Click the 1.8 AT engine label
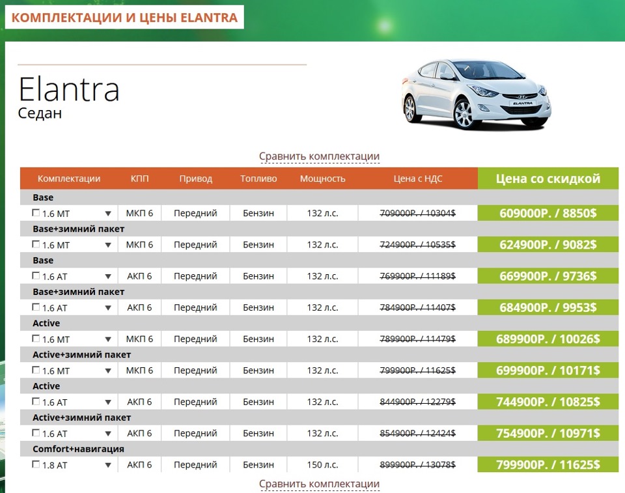This screenshot has width=625, height=493. [x=55, y=466]
